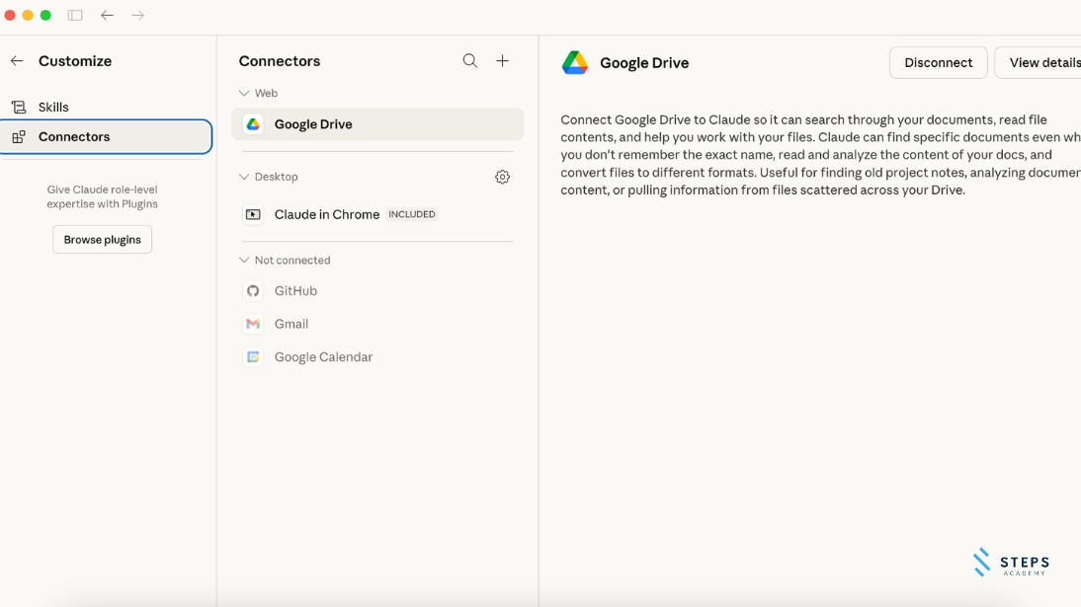Image resolution: width=1081 pixels, height=607 pixels.
Task: Open Desktop connectors settings gear
Action: tap(502, 178)
